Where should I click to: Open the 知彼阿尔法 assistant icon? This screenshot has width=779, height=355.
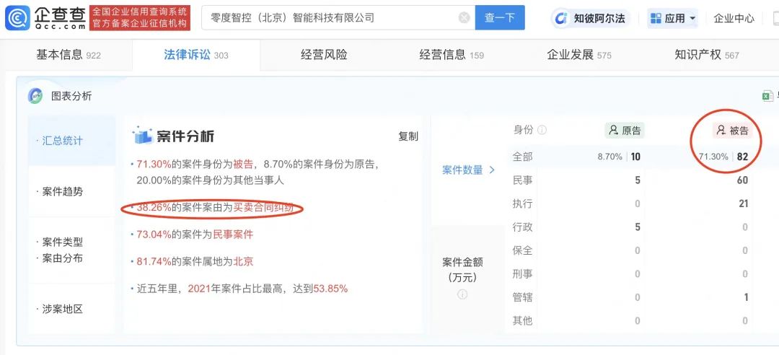click(561, 18)
